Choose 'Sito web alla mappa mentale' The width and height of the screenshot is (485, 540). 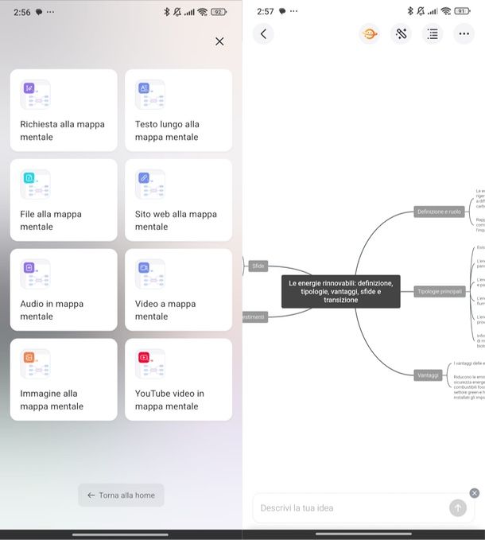click(x=178, y=200)
